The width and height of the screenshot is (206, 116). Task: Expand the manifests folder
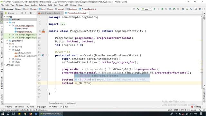7,20
